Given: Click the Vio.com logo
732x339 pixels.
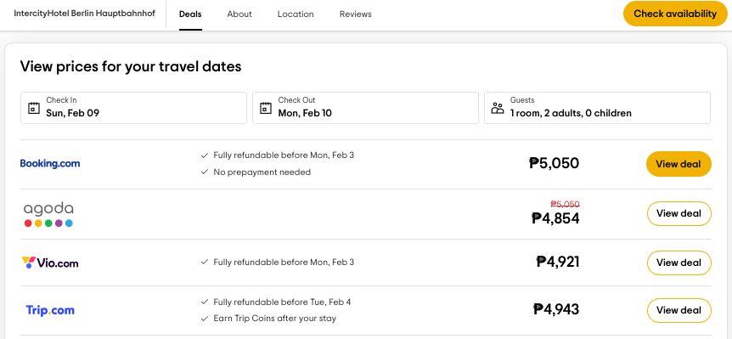Looking at the screenshot, I should [50, 263].
